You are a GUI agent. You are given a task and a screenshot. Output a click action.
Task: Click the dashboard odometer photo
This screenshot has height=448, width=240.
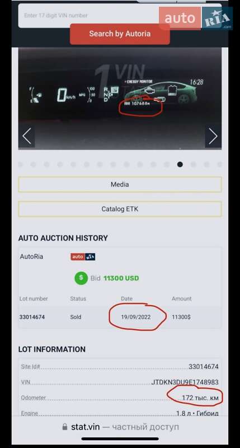click(x=120, y=99)
